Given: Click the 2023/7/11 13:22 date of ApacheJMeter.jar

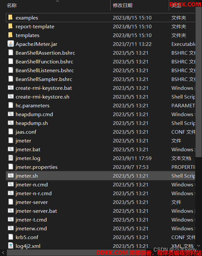Looking at the screenshot, I should coord(132,44).
